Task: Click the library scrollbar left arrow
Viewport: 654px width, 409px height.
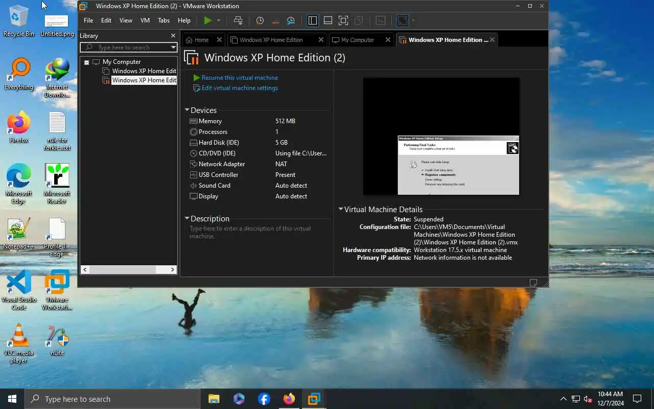Action: (85, 269)
